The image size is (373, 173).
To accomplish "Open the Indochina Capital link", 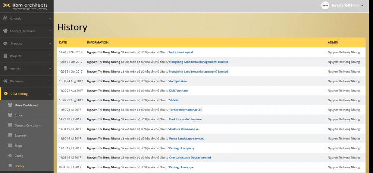I will point(181,52).
